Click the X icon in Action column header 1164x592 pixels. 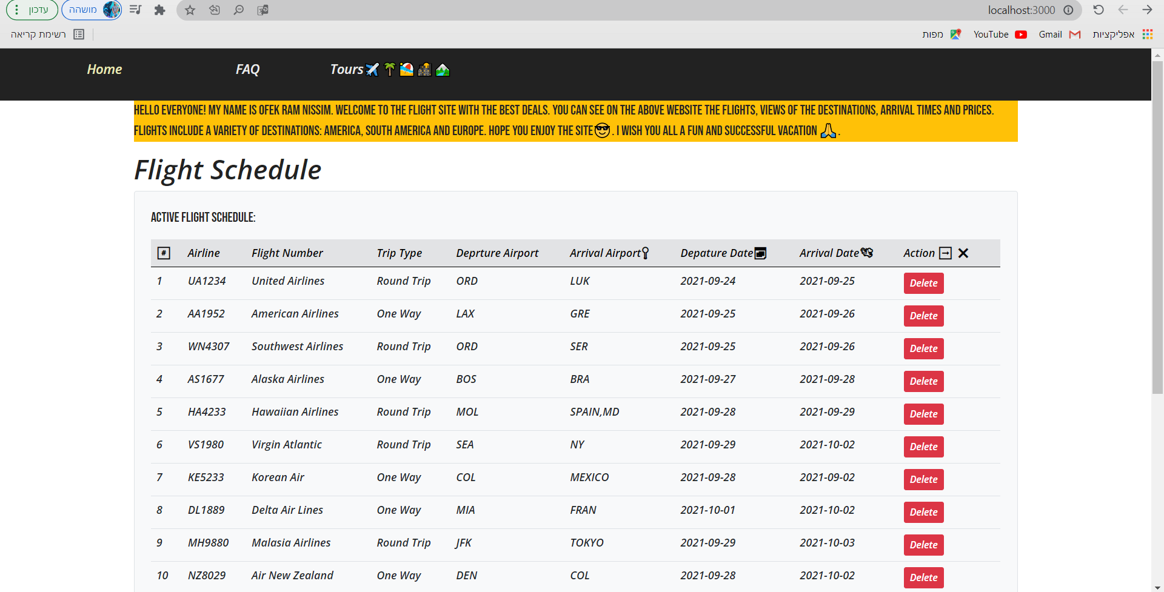[x=963, y=253]
